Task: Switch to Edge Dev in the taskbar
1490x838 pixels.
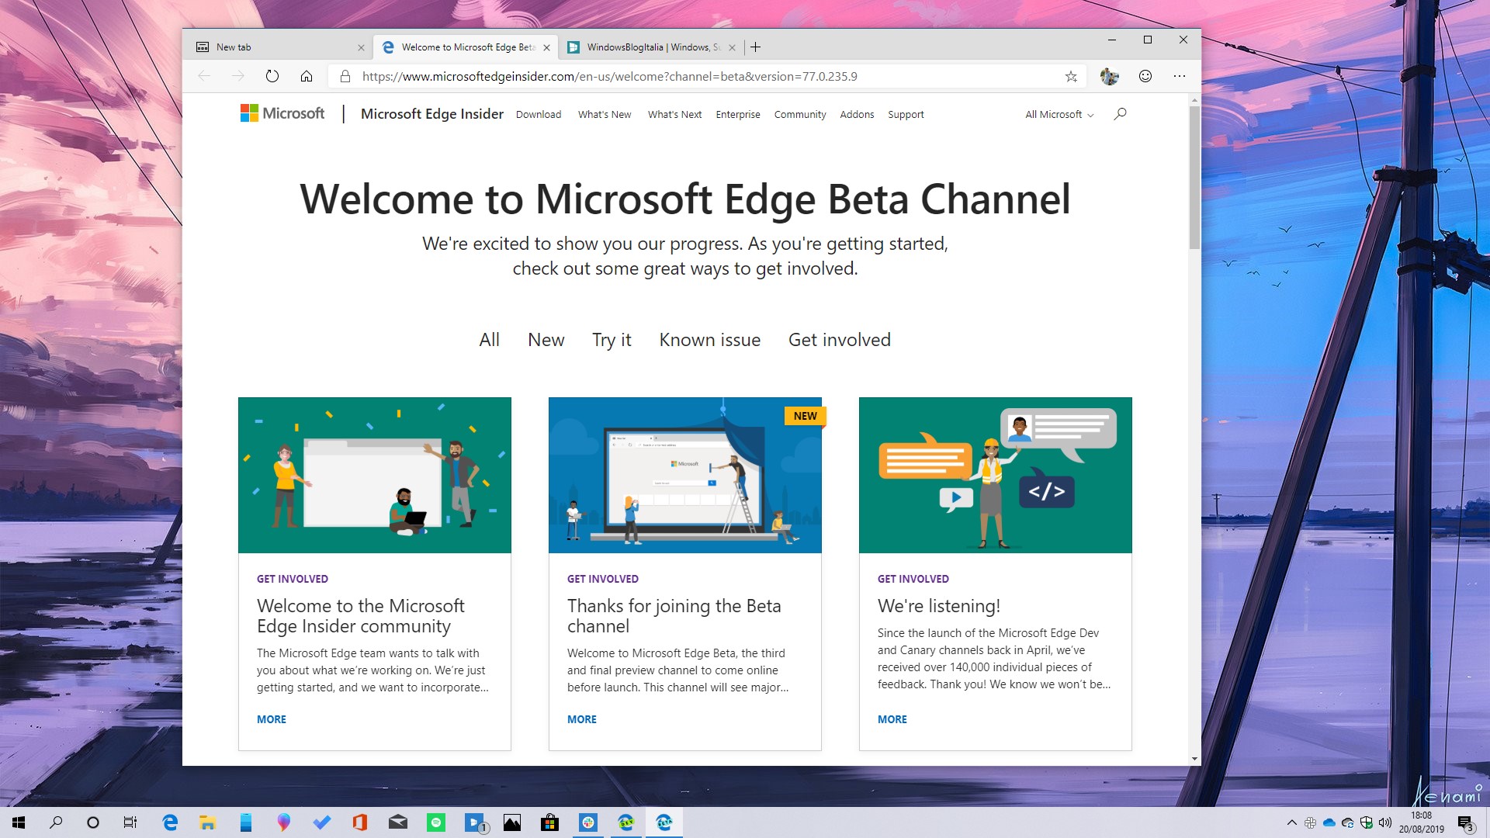Action: pyautogui.click(x=626, y=822)
